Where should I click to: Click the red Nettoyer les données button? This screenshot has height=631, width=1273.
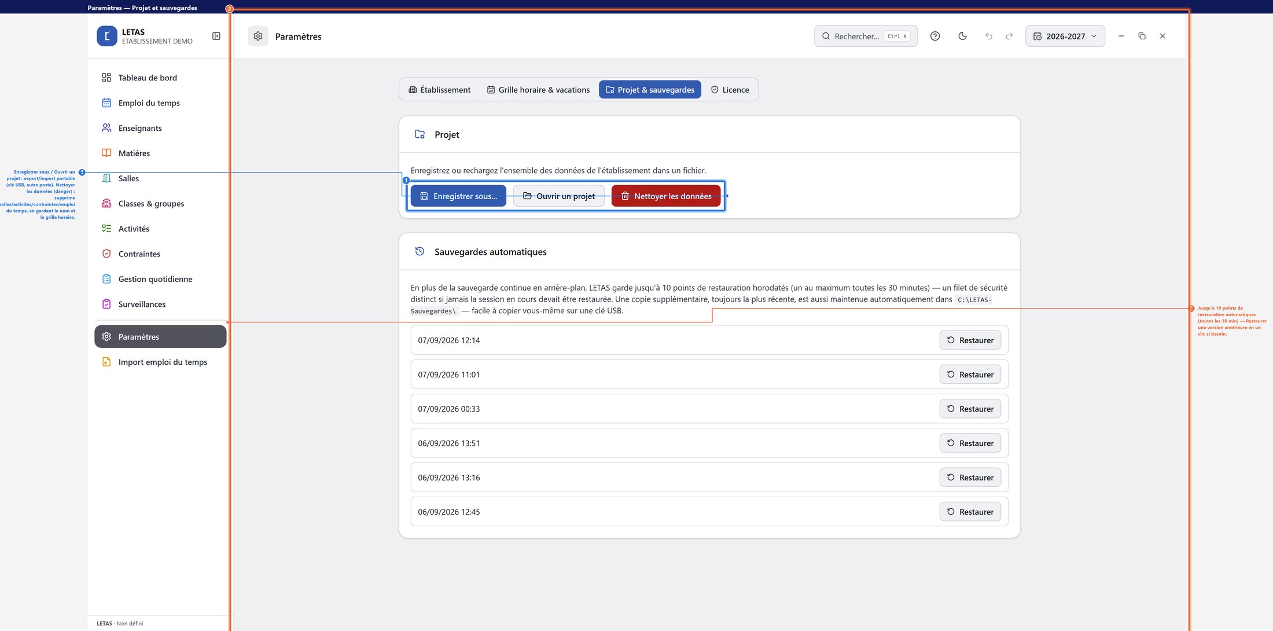[x=666, y=196]
